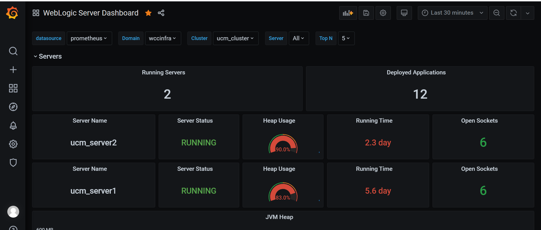Open the help question mark icon

(x=13, y=228)
